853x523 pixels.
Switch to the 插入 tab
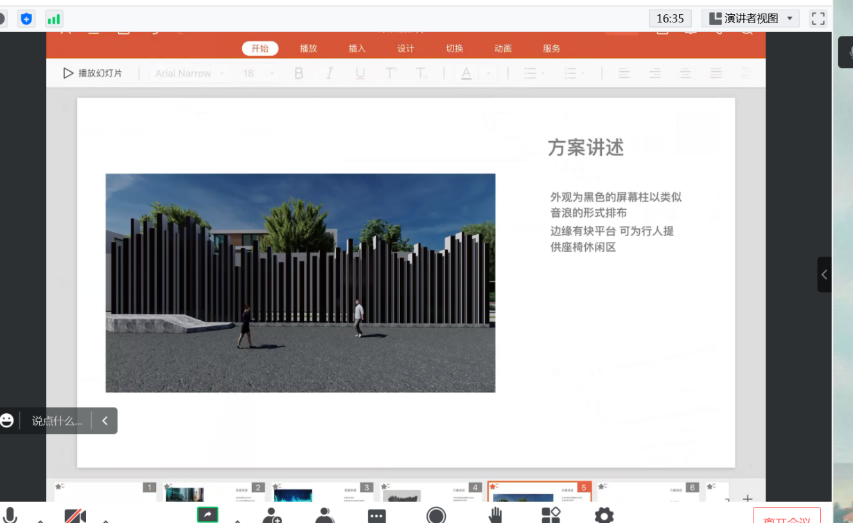356,49
